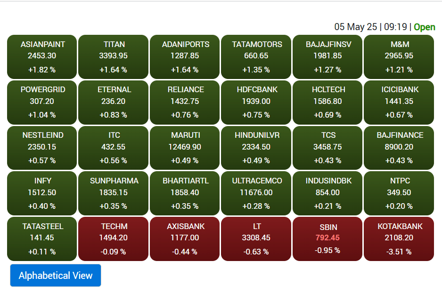Select the TITAN stock tile
The image size is (442, 301).
point(113,57)
